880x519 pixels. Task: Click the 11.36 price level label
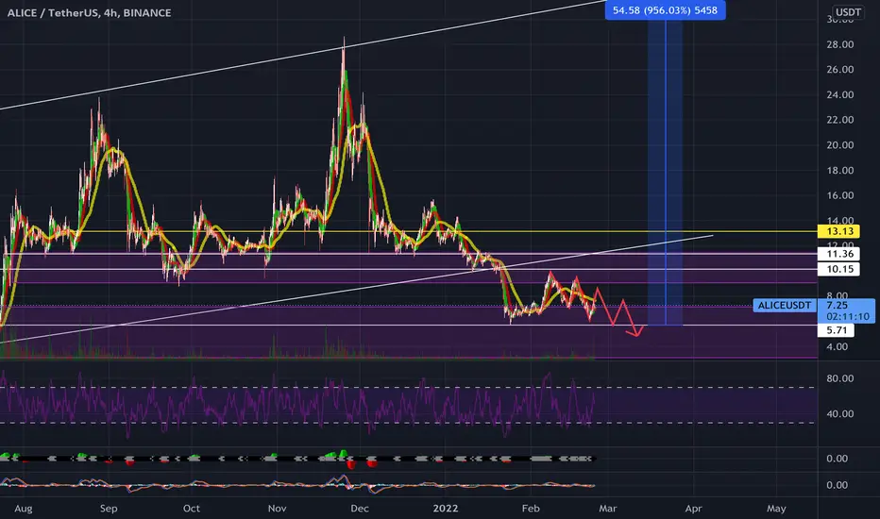[838, 254]
